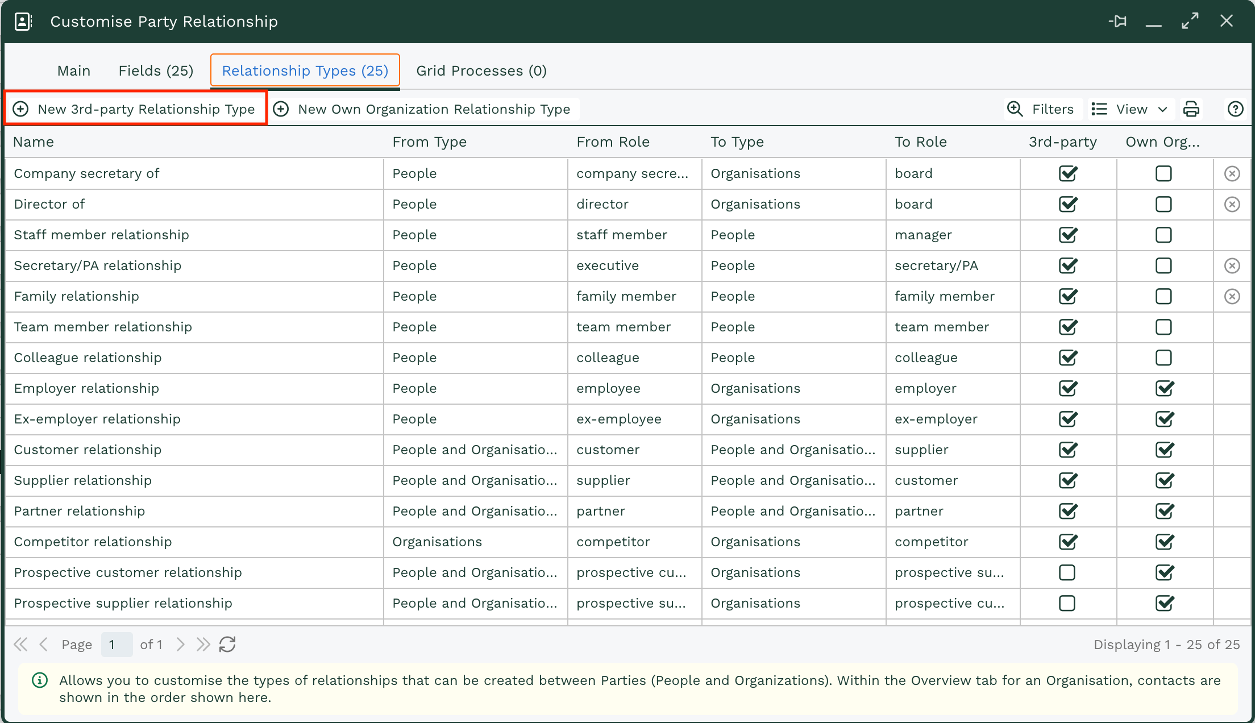Click the 'Displaying 1 - 25 of 25' status text

coord(1166,644)
